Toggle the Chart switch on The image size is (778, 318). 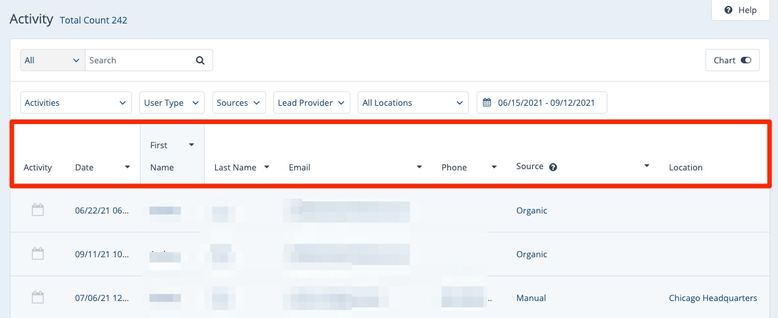coord(746,60)
